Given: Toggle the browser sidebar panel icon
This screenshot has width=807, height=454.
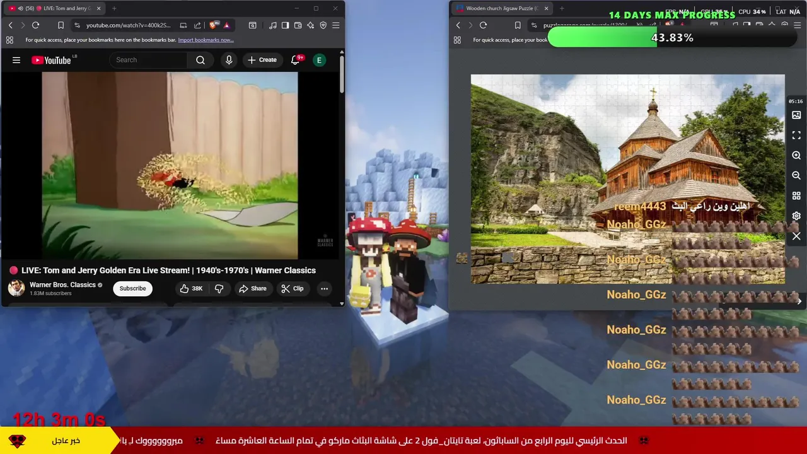Looking at the screenshot, I should tap(285, 25).
